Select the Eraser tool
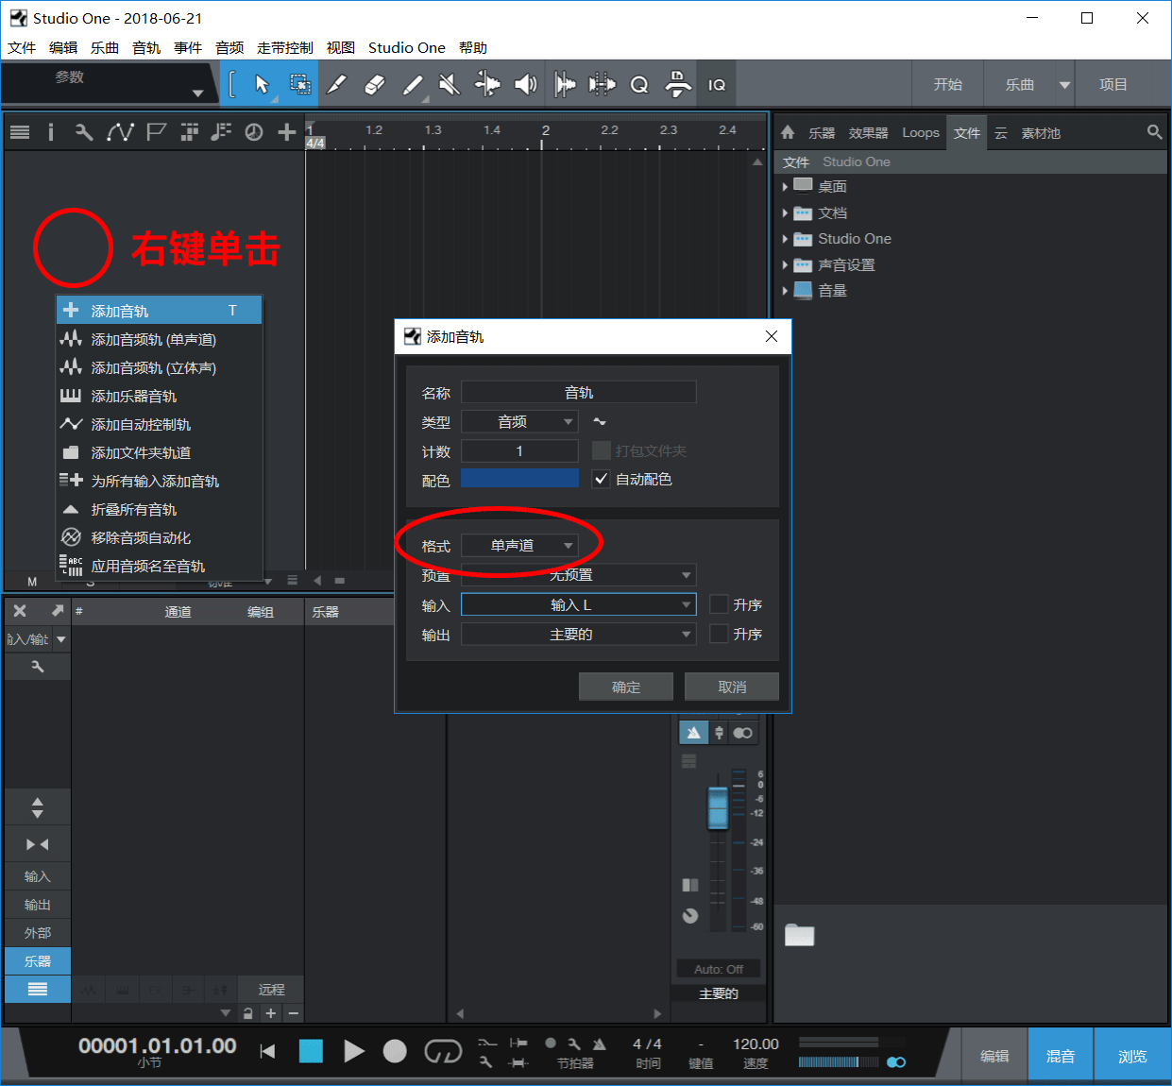Viewport: 1172px width, 1086px height. (375, 85)
